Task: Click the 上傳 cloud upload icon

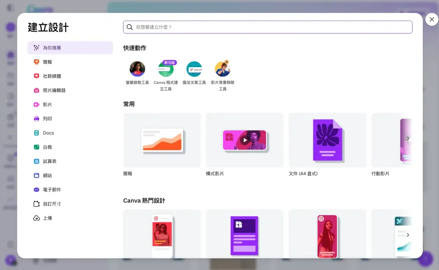Action: click(36, 218)
